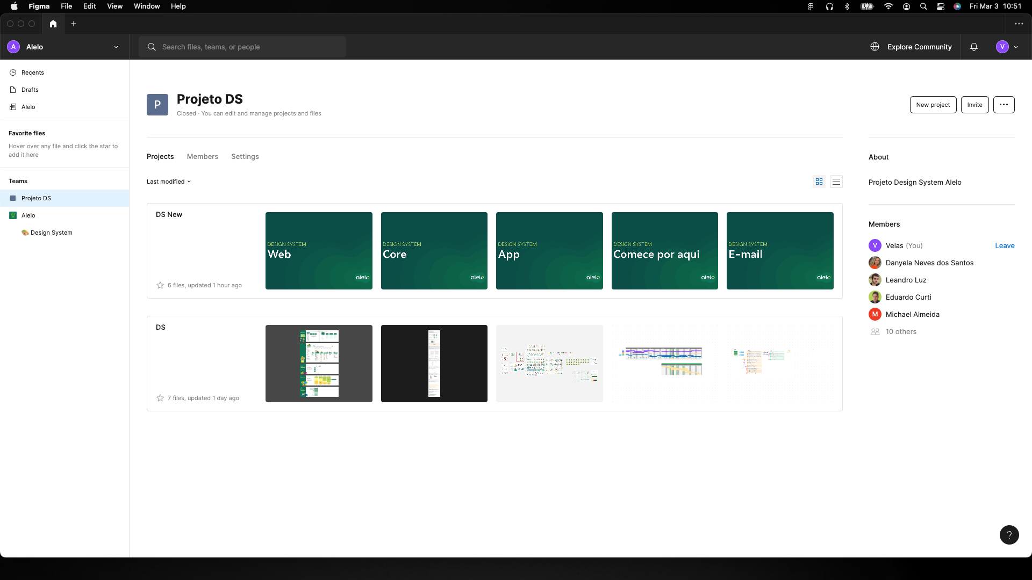The width and height of the screenshot is (1032, 580).
Task: Switch to list view layout
Action: [x=836, y=182]
